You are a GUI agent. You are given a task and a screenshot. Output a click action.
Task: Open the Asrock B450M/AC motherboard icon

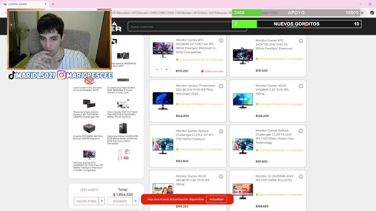123,56
